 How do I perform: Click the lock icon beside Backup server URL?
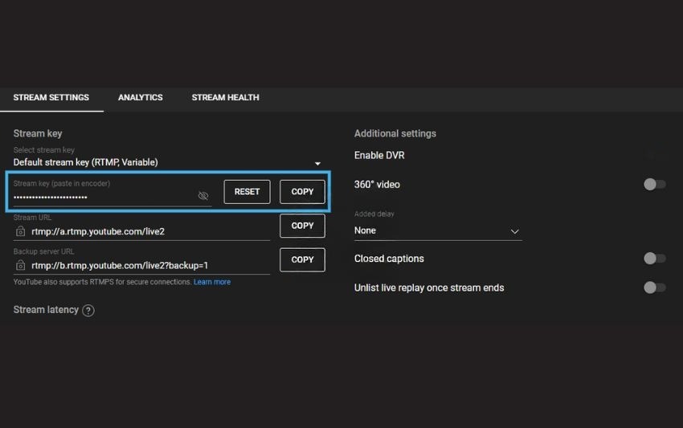tap(21, 265)
